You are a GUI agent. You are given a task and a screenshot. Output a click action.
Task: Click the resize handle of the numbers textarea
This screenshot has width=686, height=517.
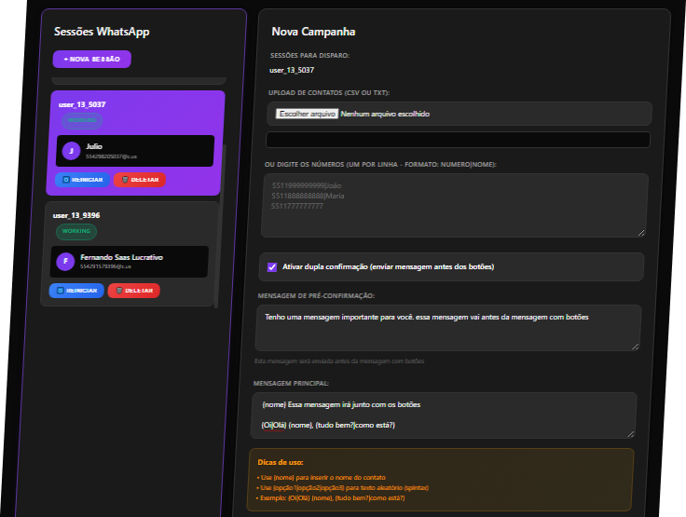[640, 231]
